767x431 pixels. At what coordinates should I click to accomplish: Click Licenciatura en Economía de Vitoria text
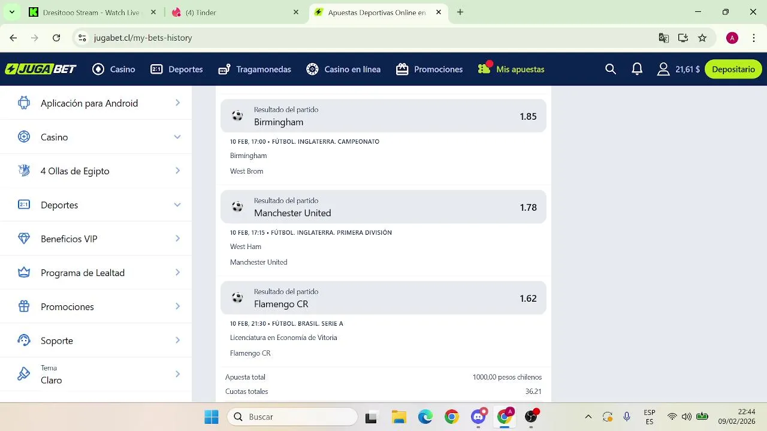pyautogui.click(x=283, y=338)
